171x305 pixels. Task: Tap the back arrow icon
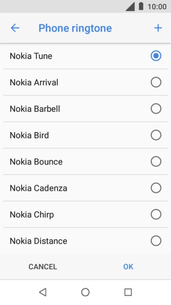tap(15, 28)
